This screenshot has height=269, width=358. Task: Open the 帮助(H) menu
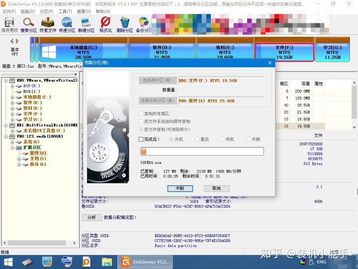pyautogui.click(x=103, y=11)
